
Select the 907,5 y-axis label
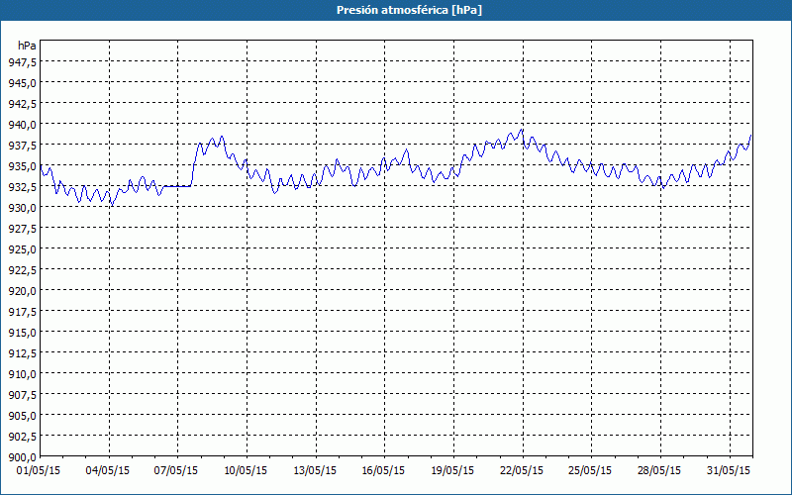tap(22, 394)
